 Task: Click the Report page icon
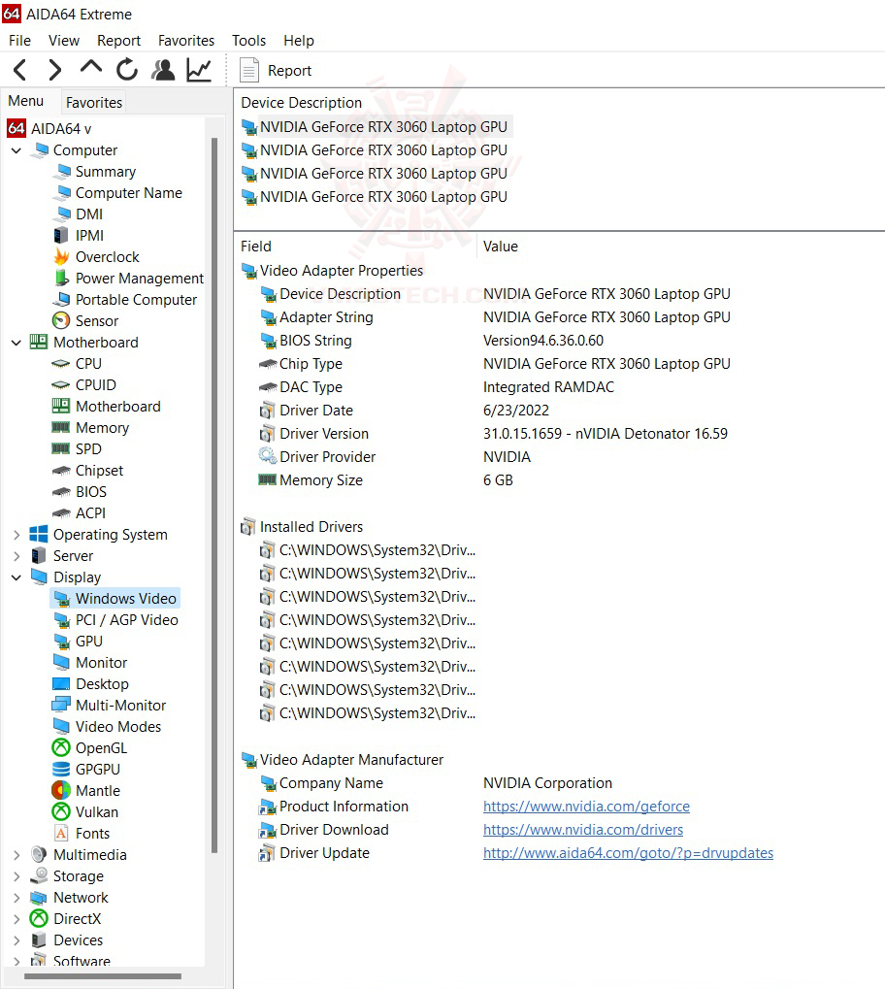249,70
